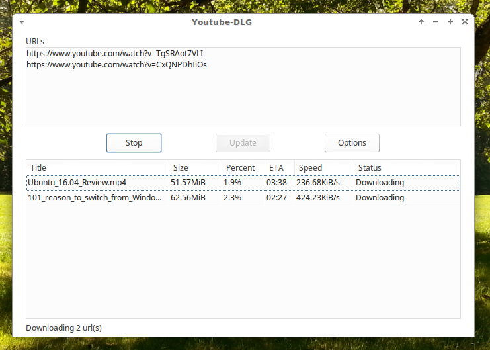
Task: Click the 02:27 ETA cell
Action: pyautogui.click(x=276, y=198)
